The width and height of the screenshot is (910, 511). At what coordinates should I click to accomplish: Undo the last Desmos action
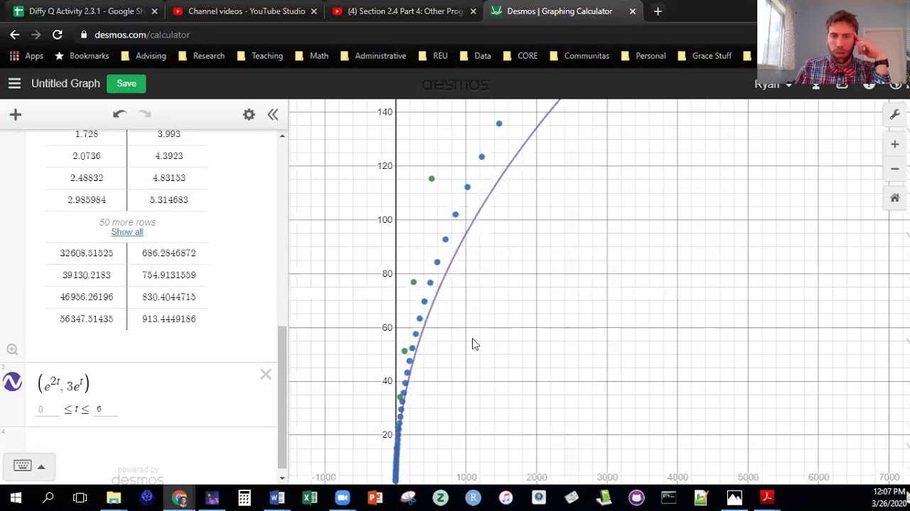coord(119,114)
